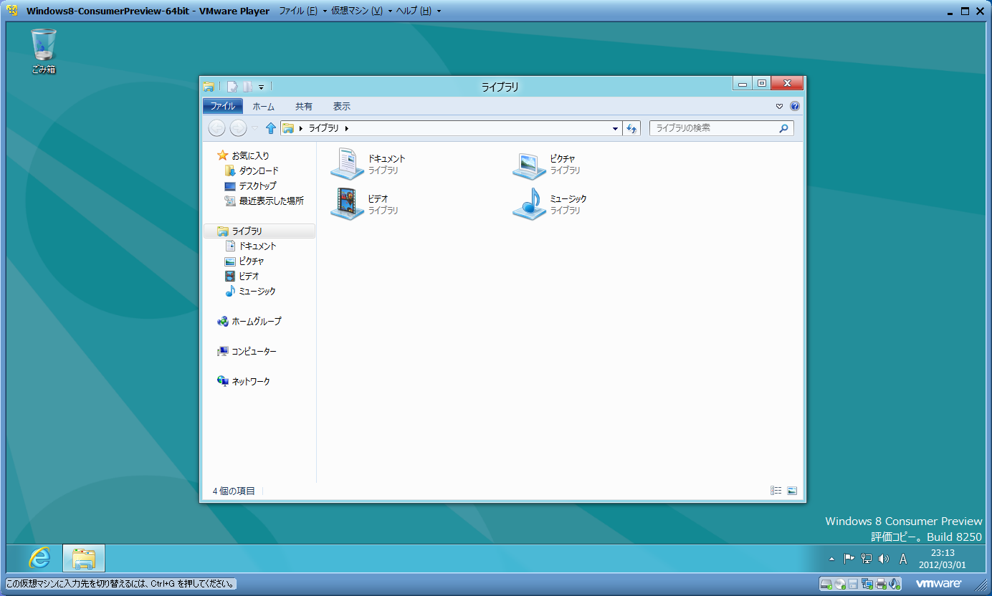This screenshot has height=596, width=992.
Task: Click ライブラリ breadcrumb in address bar
Action: click(x=323, y=128)
